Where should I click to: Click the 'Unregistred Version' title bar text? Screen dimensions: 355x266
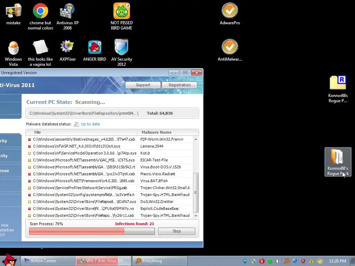pos(19,73)
